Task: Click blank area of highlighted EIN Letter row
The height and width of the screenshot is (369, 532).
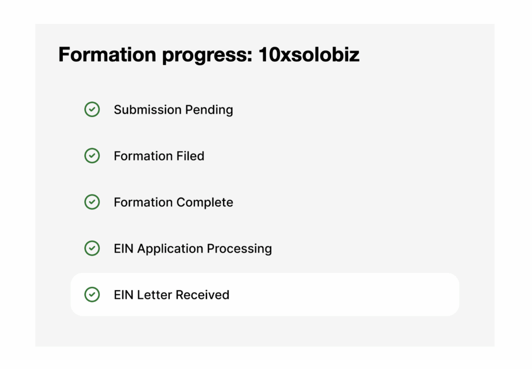Action: pyautogui.click(x=343, y=295)
